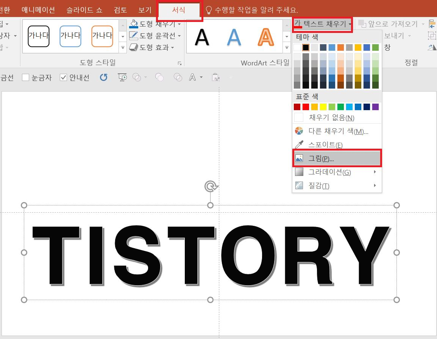This screenshot has height=339, width=437.
Task: Pick the standard dark red color swatch
Action: (x=297, y=107)
